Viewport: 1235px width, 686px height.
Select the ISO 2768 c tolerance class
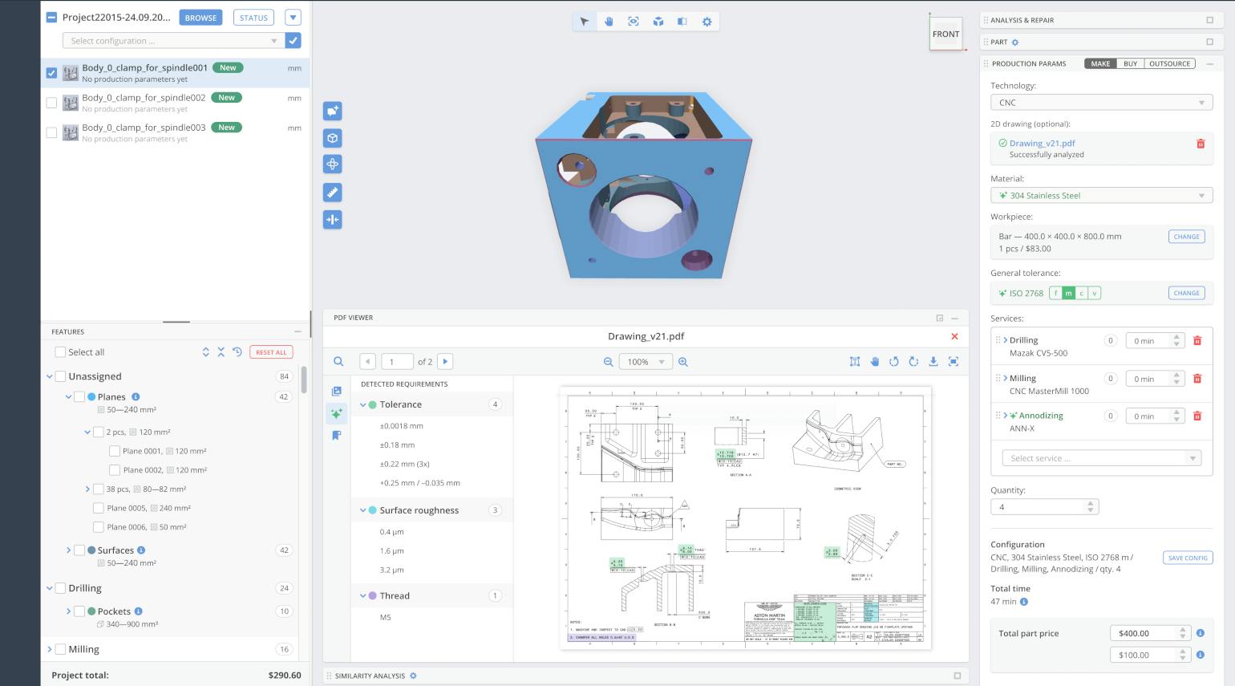click(1082, 294)
